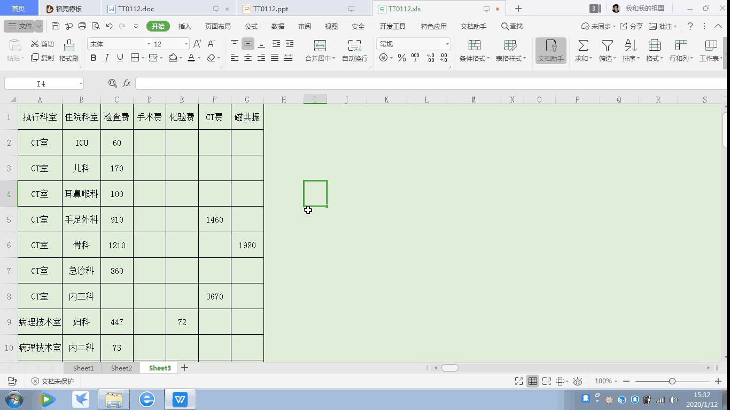Click the Save icon in quick access toolbar
Image resolution: width=730 pixels, height=410 pixels.
click(x=56, y=26)
